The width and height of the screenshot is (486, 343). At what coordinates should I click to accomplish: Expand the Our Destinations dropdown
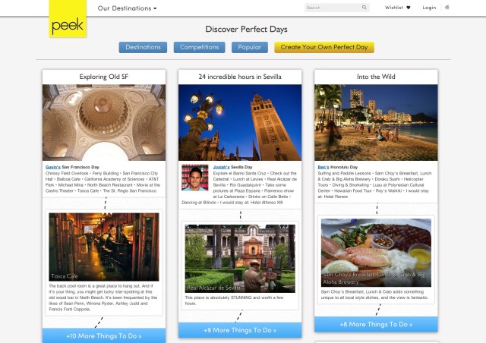coord(127,8)
